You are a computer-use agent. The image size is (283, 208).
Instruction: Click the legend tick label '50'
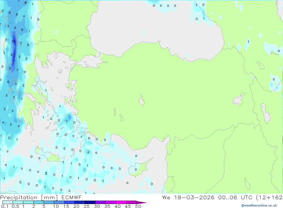(138, 206)
